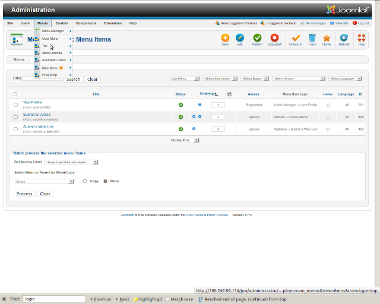
Task: Click the ordering field for Submit an Article
Action: pyautogui.click(x=218, y=117)
